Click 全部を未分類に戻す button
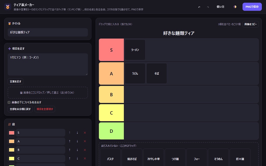Image resolution: width=266 pixels, height=166 pixels. (x=20, y=109)
